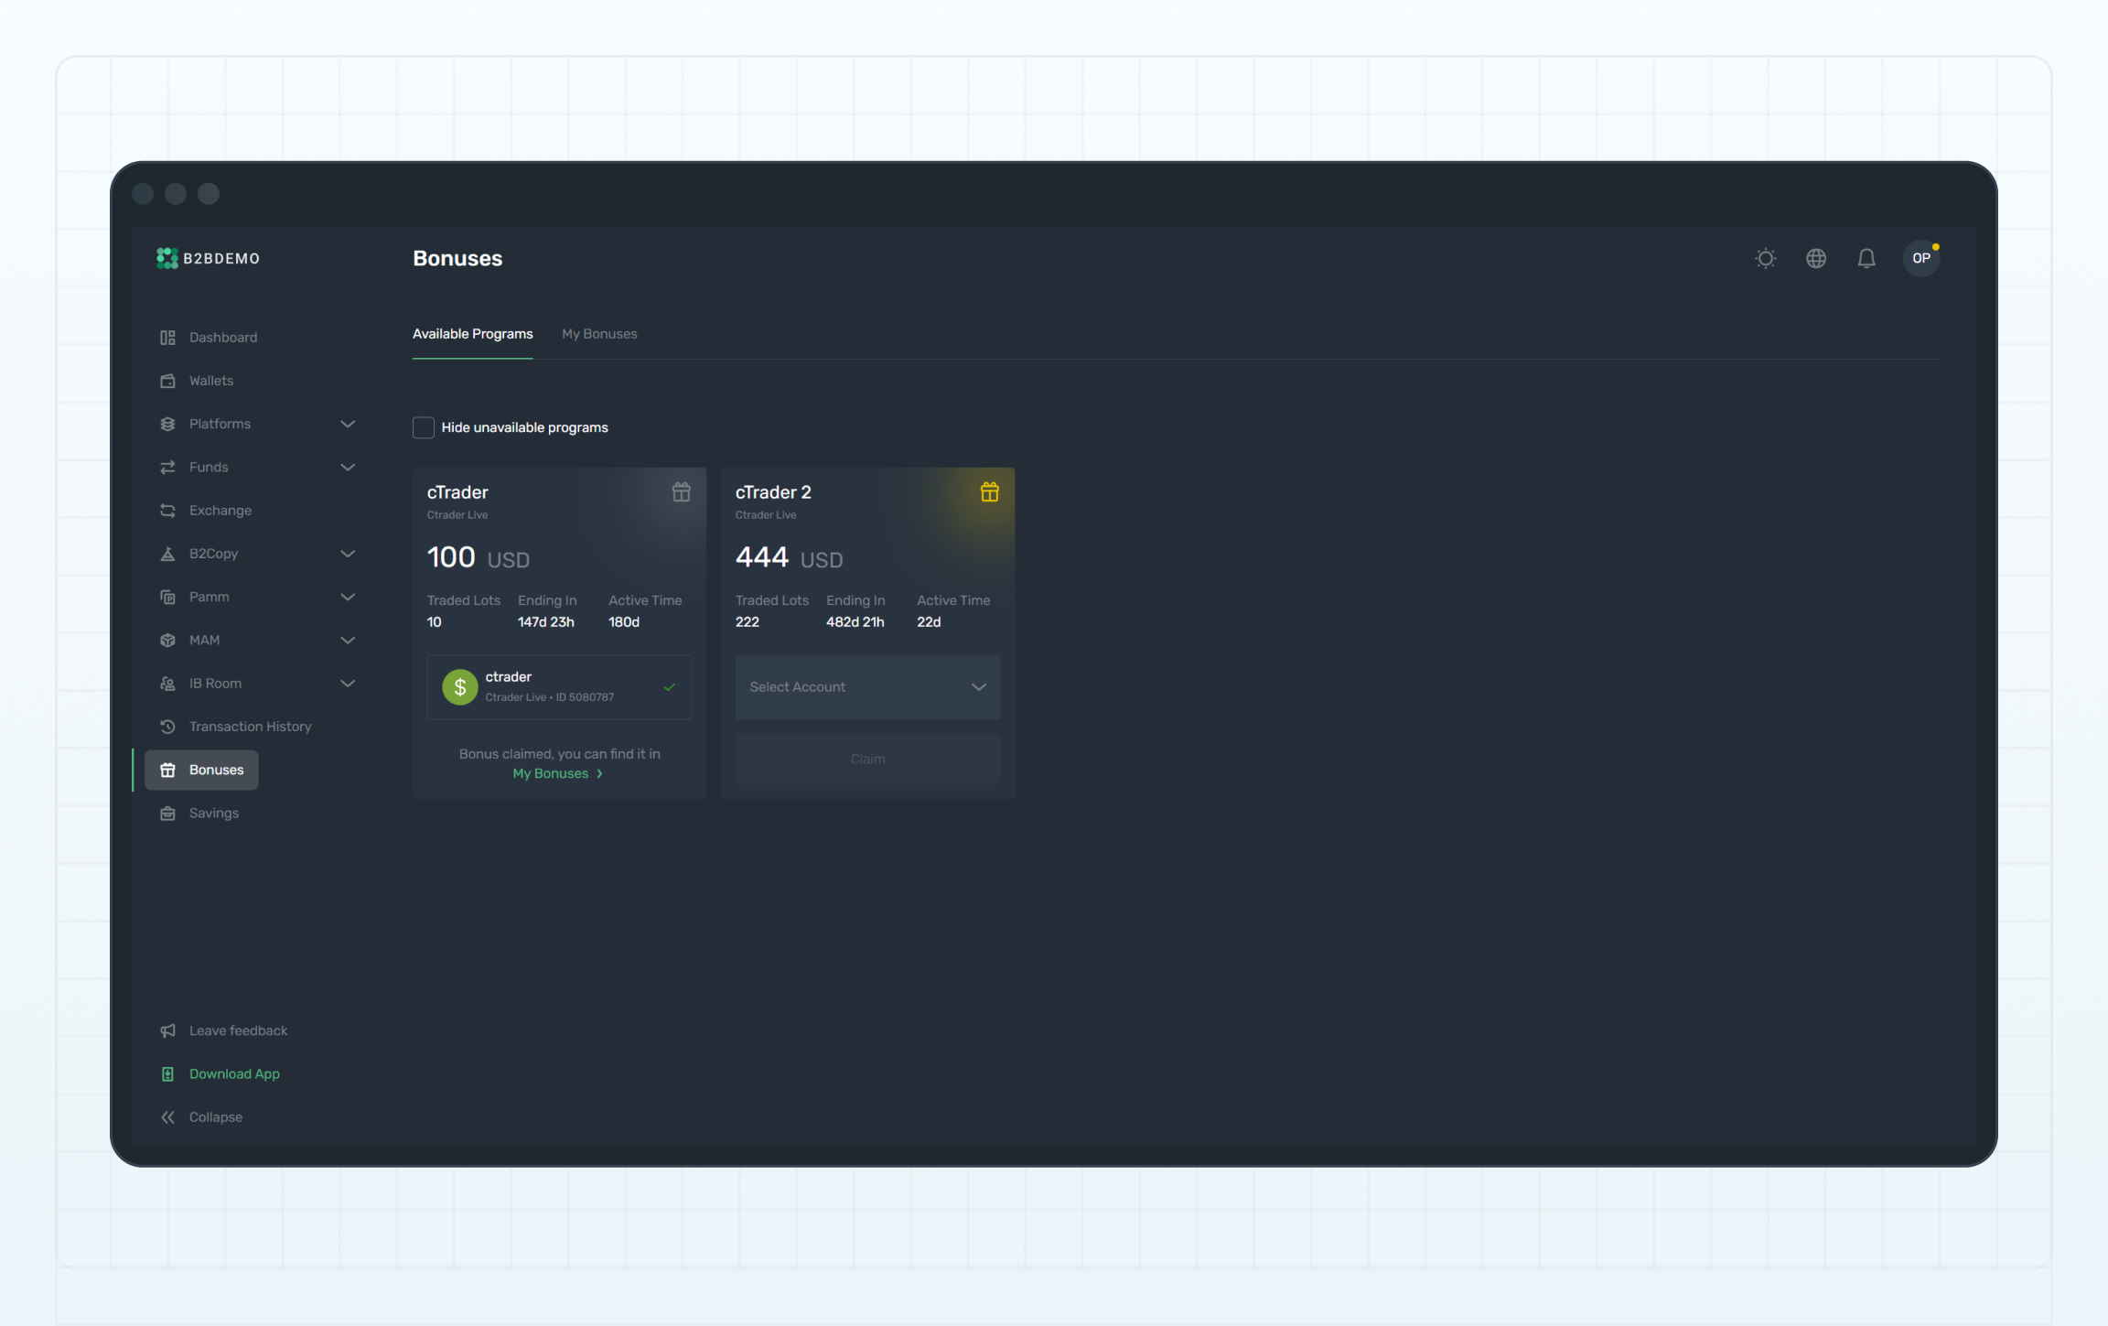Enable Hide unavailable programs checkbox

424,427
